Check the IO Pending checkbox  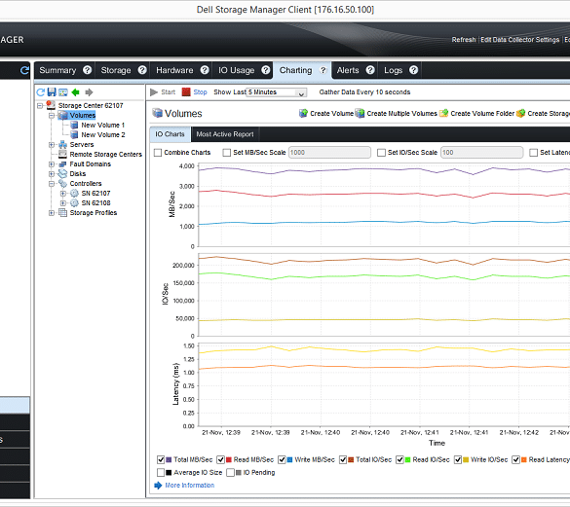(x=231, y=473)
